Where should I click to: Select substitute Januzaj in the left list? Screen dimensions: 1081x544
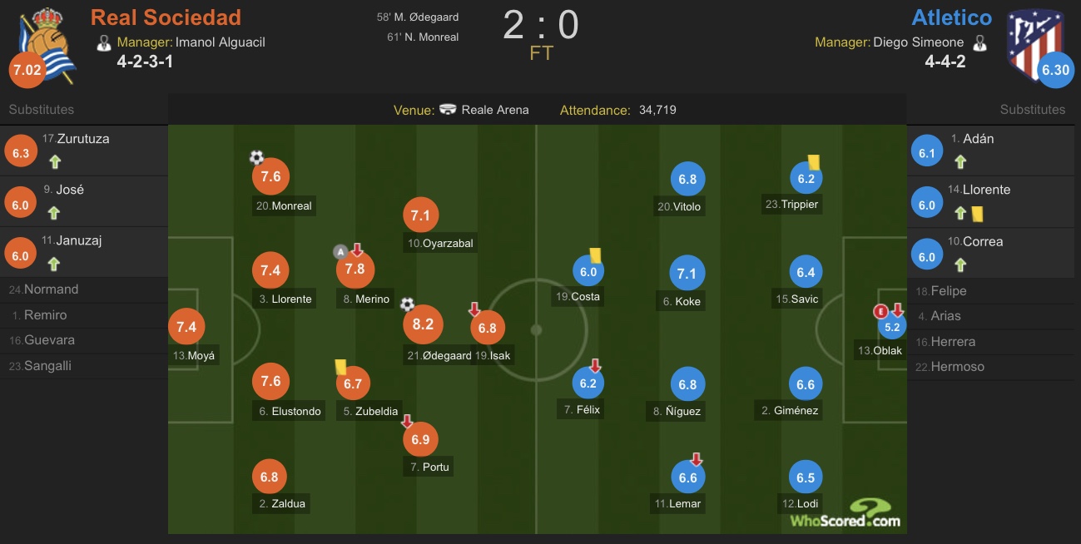[x=83, y=251]
